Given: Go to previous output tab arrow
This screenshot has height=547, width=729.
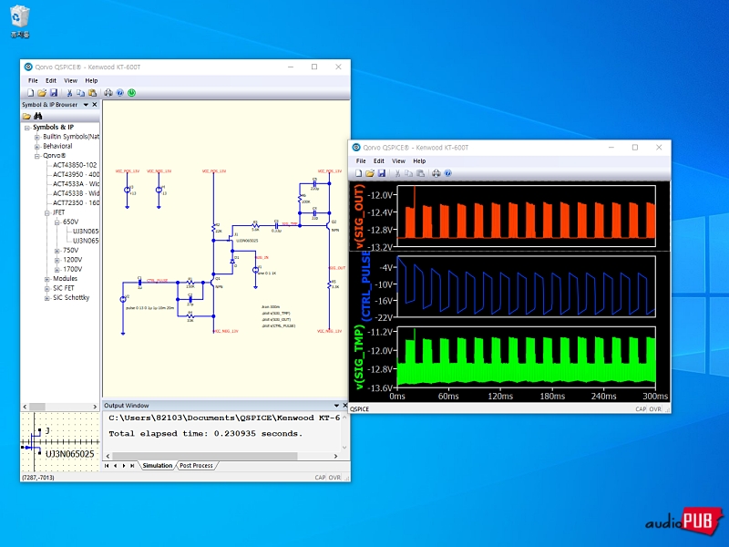Looking at the screenshot, I should pyautogui.click(x=116, y=466).
